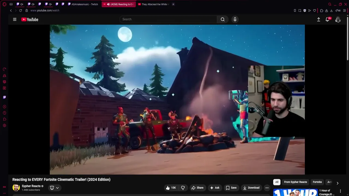Image resolution: width=349 pixels, height=196 pixels.
Task: Start voice search with microphone
Action: pos(235,19)
